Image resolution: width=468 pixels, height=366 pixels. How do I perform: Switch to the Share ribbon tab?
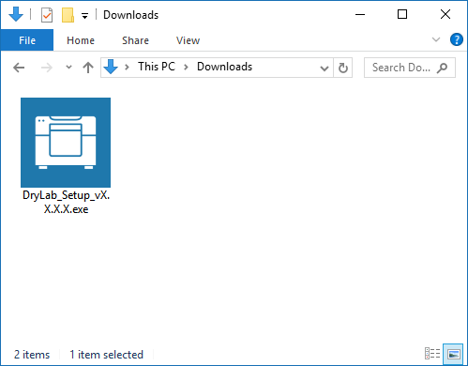tap(135, 40)
